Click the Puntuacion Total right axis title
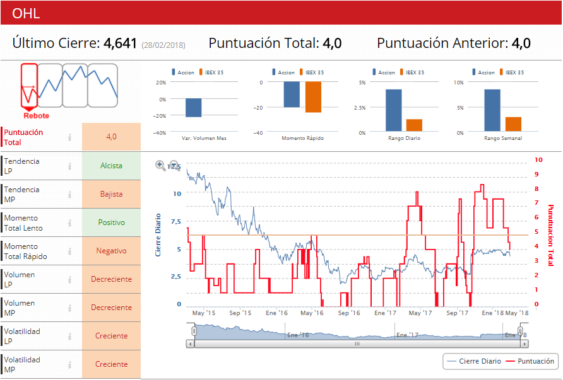The width and height of the screenshot is (563, 380). pos(550,235)
